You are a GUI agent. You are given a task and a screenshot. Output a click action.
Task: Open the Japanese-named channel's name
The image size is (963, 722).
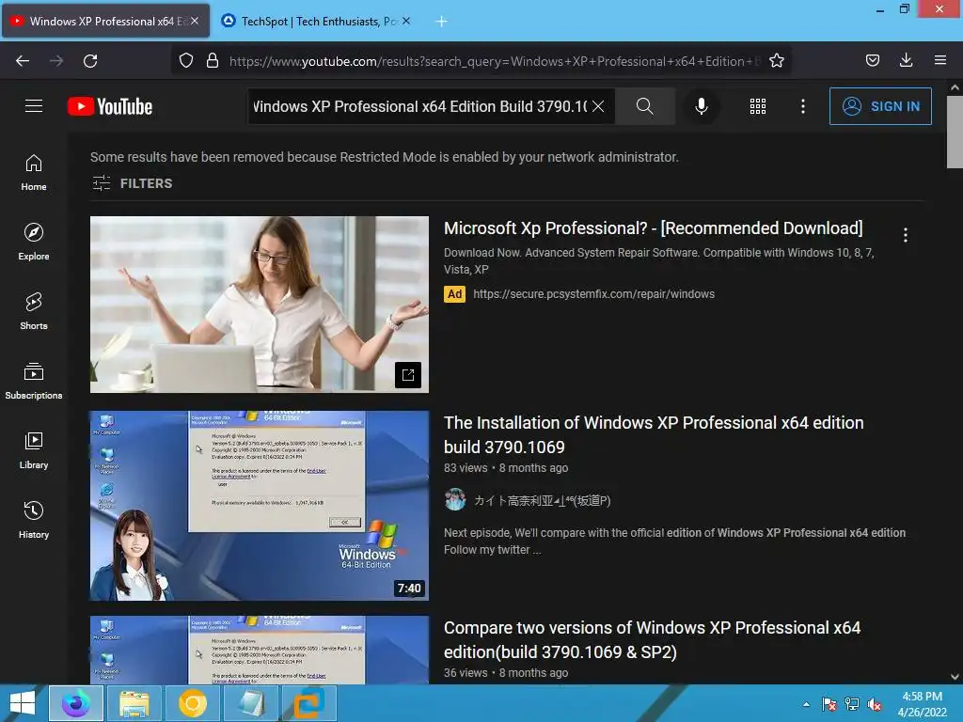pos(542,500)
